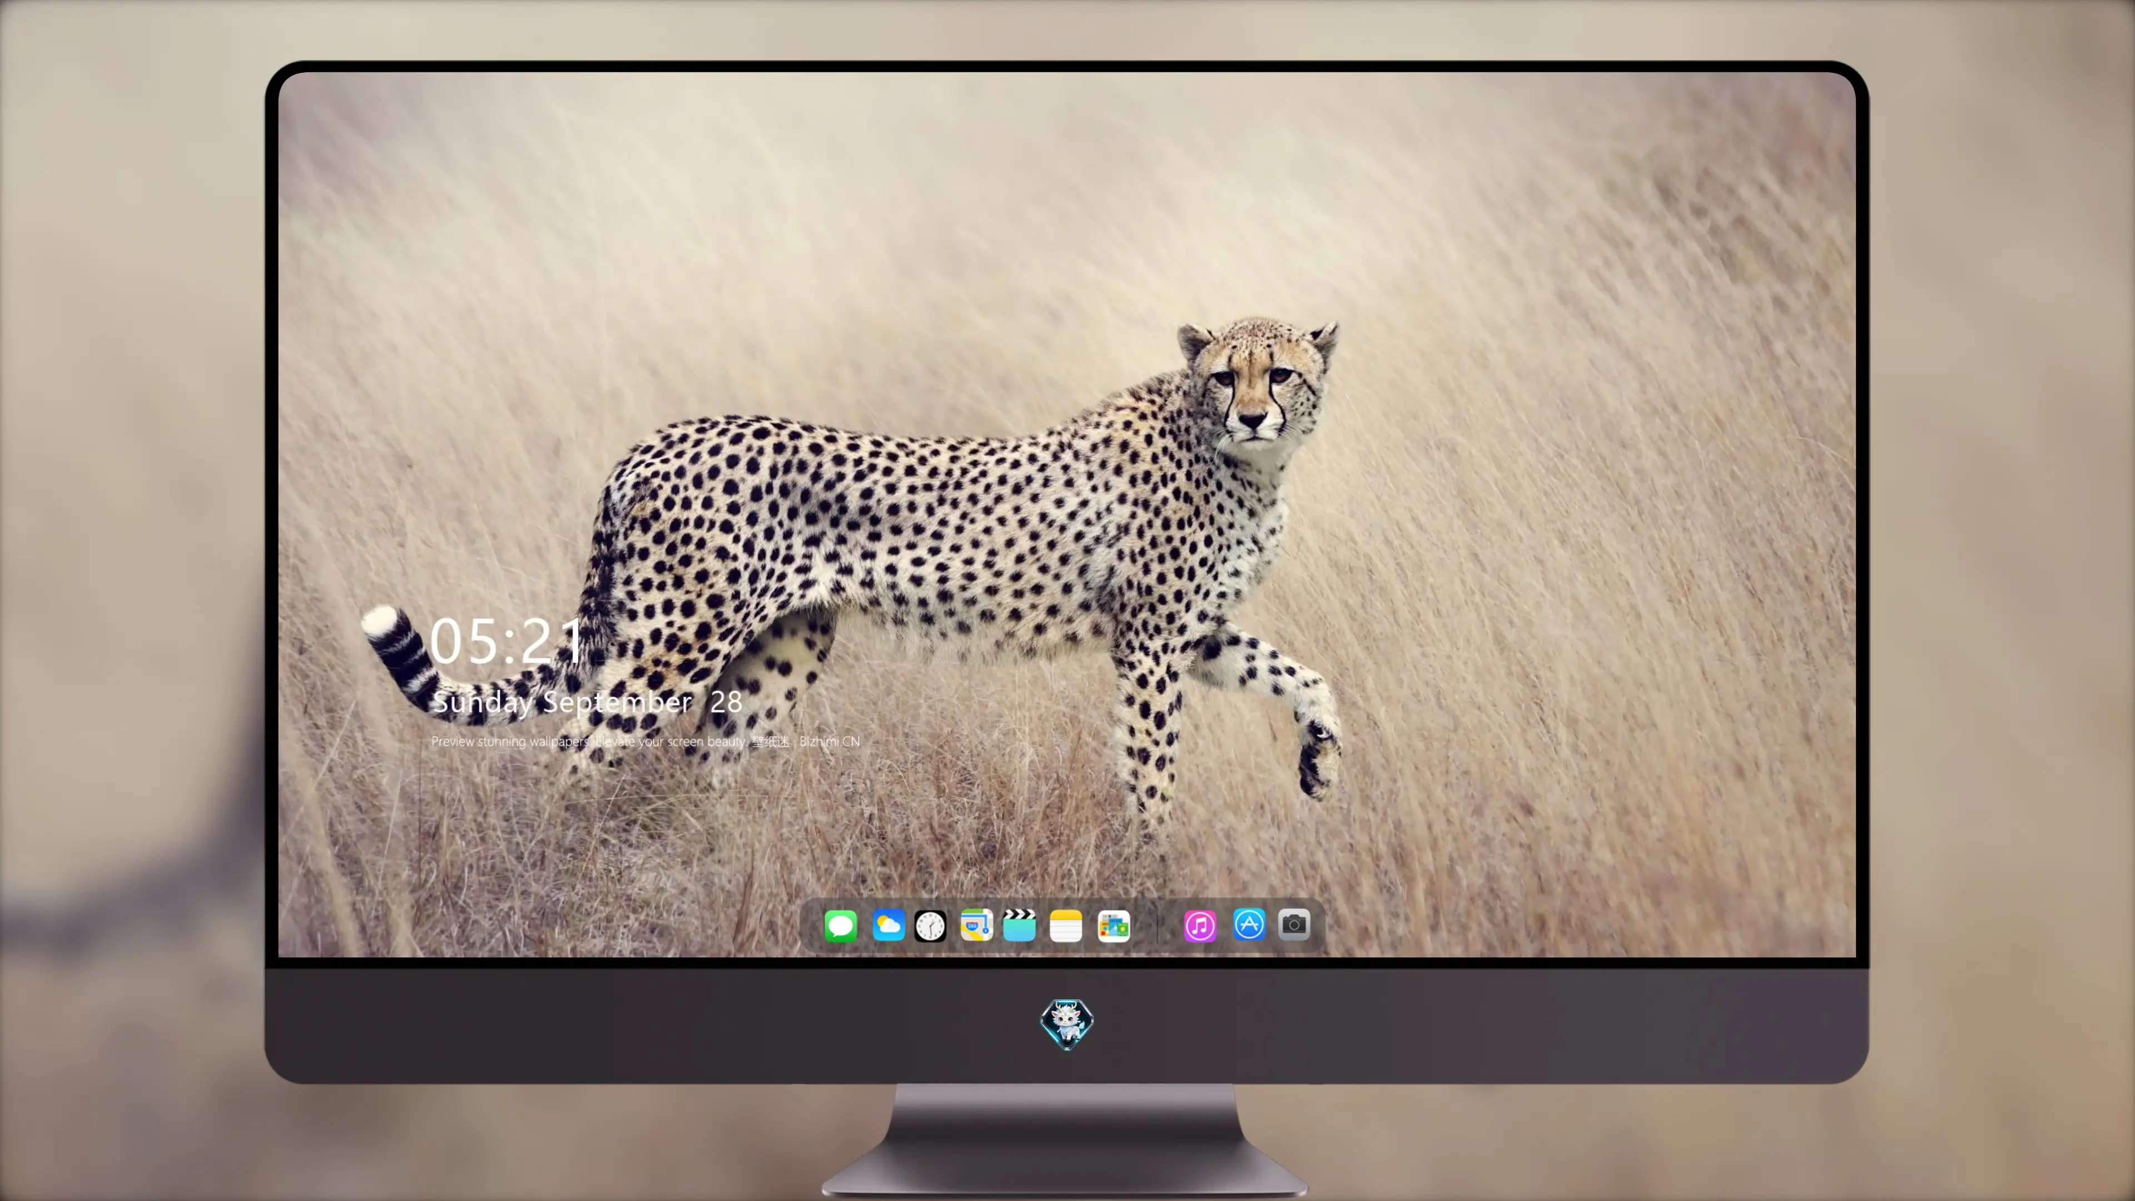Launch the Maps app from dock
Viewport: 2135px width, 1201px height.
pos(976,925)
